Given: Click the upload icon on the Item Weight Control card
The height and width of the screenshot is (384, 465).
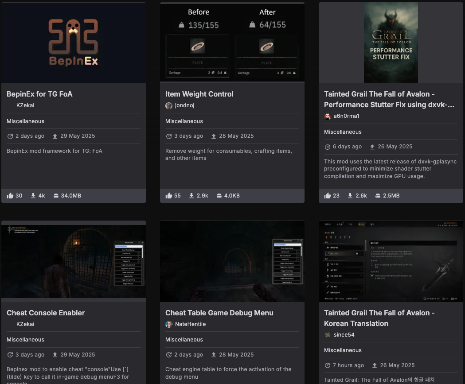Looking at the screenshot, I should 214,136.
